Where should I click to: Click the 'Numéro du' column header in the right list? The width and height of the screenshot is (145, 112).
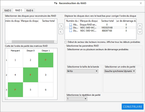point(72,21)
